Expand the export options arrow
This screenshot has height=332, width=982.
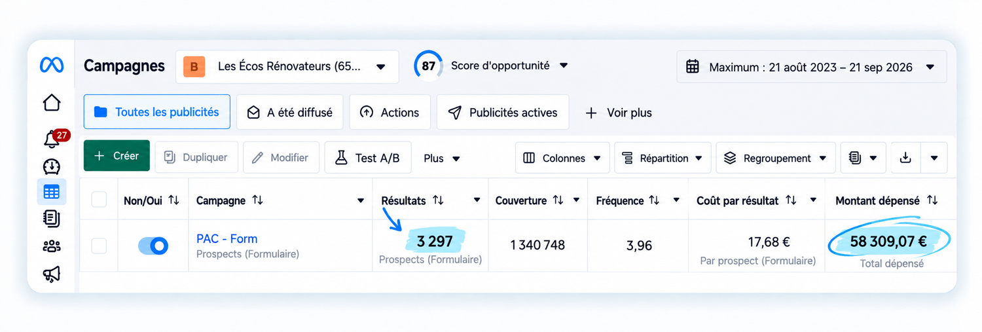(934, 158)
